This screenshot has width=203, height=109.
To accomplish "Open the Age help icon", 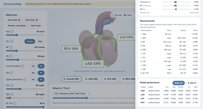I will (x=12, y=31).
